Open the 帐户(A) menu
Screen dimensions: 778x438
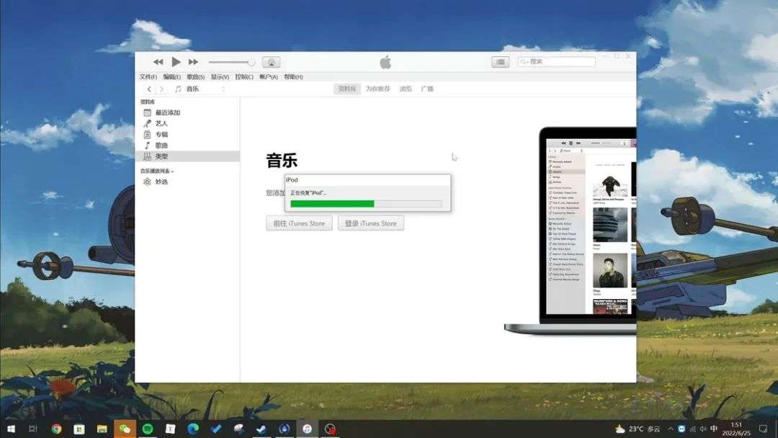269,77
